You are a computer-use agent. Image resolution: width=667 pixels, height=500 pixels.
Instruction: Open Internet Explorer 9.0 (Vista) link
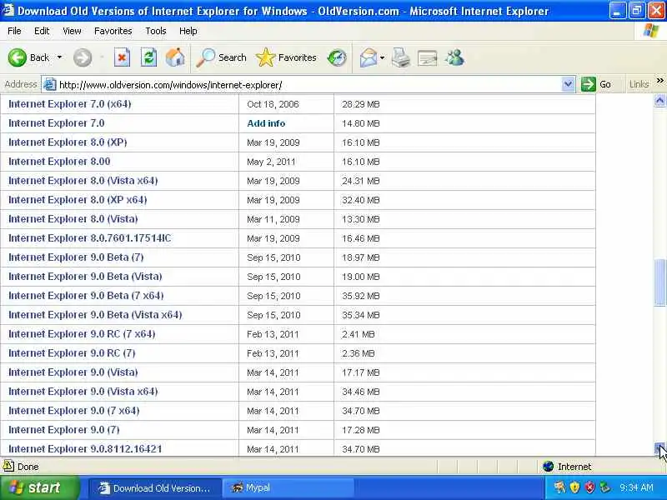73,372
